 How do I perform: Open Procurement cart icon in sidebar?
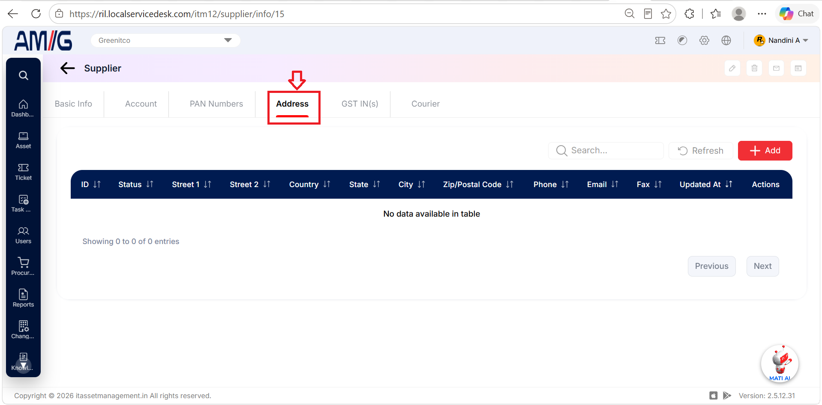pyautogui.click(x=23, y=266)
